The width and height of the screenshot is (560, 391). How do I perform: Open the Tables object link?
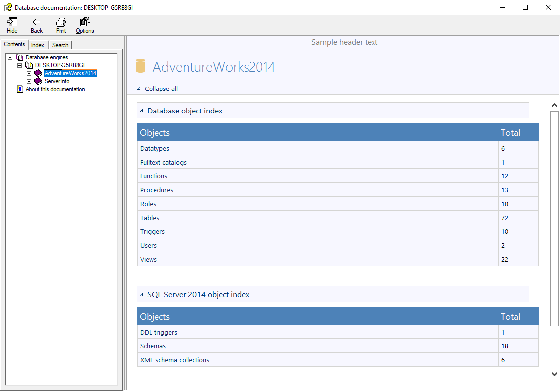coord(150,218)
